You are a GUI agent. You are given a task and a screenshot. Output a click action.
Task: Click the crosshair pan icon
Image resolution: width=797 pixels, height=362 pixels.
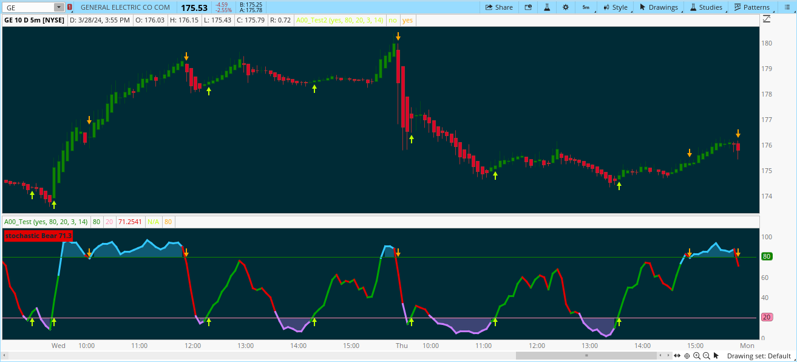[x=687, y=355]
